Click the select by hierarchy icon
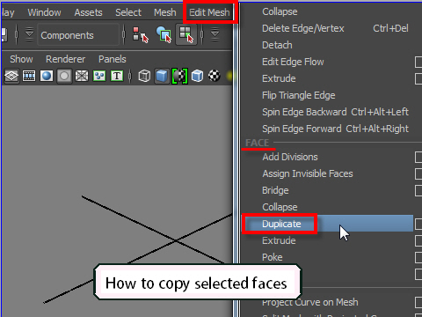The height and width of the screenshot is (317, 422). 141,34
